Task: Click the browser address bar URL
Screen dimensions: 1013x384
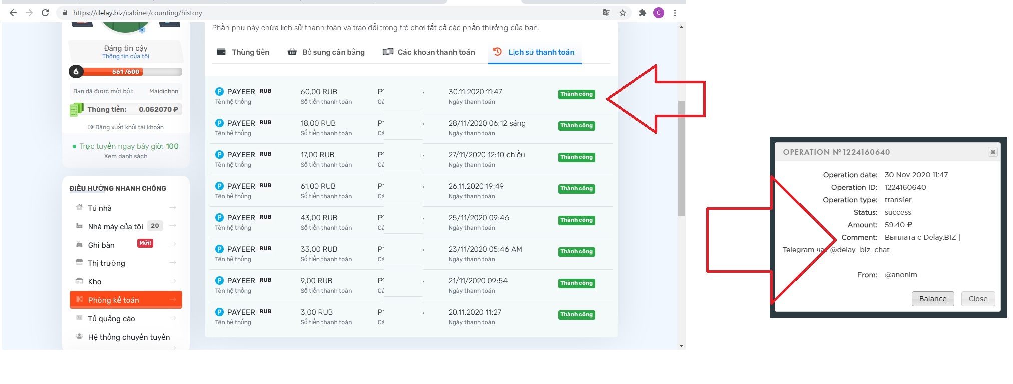Action: coord(138,13)
